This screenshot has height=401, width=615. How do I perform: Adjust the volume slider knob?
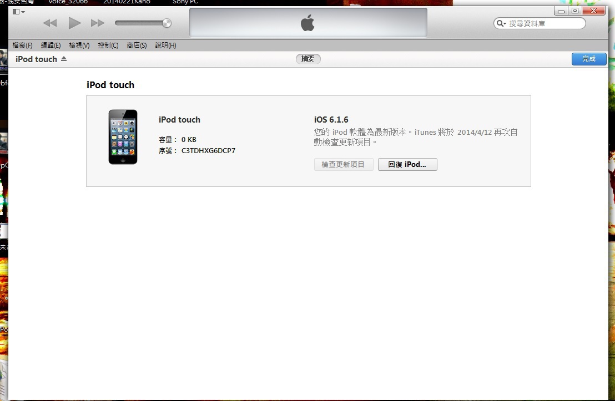click(167, 23)
